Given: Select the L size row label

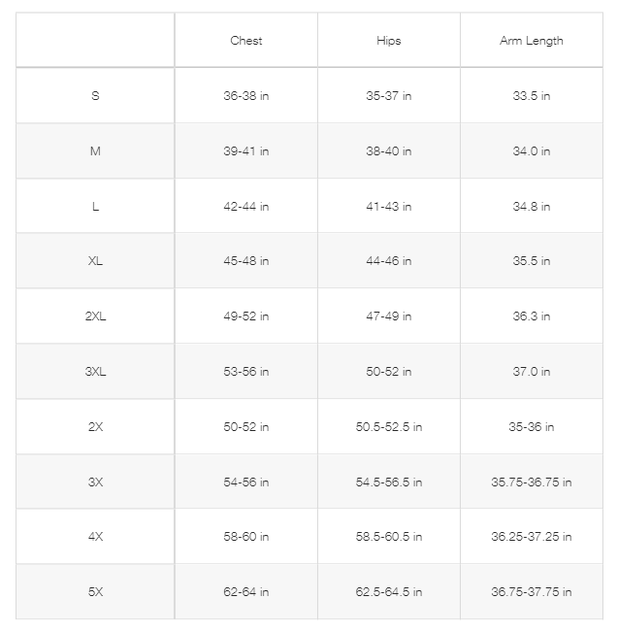Looking at the screenshot, I should tap(95, 207).
